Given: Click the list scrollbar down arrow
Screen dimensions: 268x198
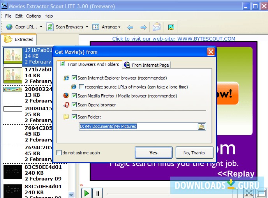Looking at the screenshot, I should click(x=71, y=194).
